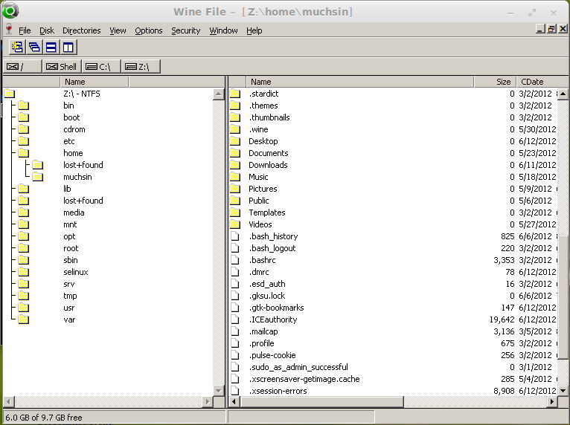Image resolution: width=570 pixels, height=425 pixels.
Task: Select the Templates folder name
Action: pos(267,212)
